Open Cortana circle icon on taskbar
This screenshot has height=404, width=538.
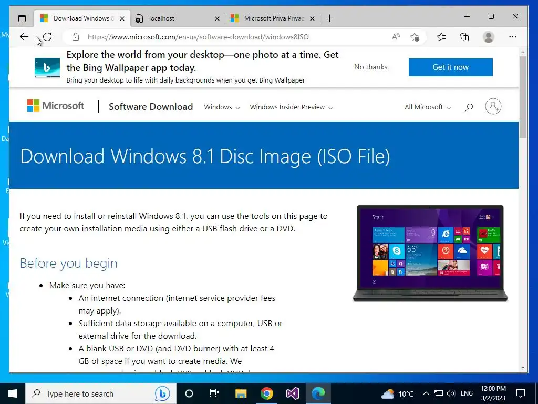pyautogui.click(x=189, y=393)
